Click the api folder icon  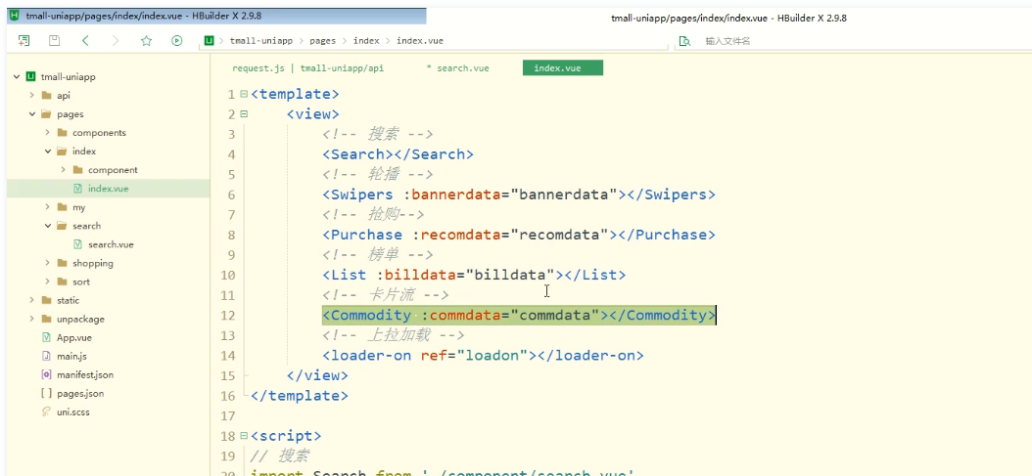click(x=45, y=96)
